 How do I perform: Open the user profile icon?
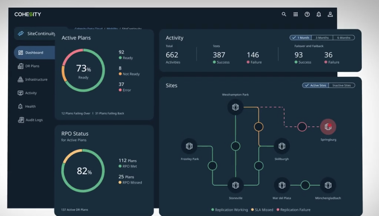(x=330, y=14)
